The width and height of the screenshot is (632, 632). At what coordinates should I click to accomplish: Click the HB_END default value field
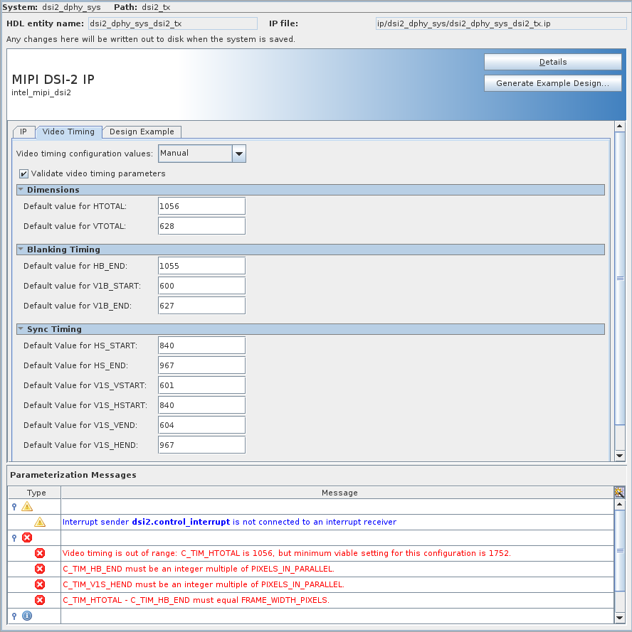pos(202,266)
